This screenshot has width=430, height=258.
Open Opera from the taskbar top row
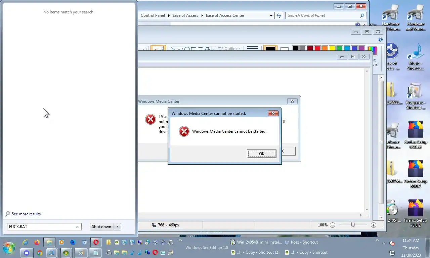96,242
